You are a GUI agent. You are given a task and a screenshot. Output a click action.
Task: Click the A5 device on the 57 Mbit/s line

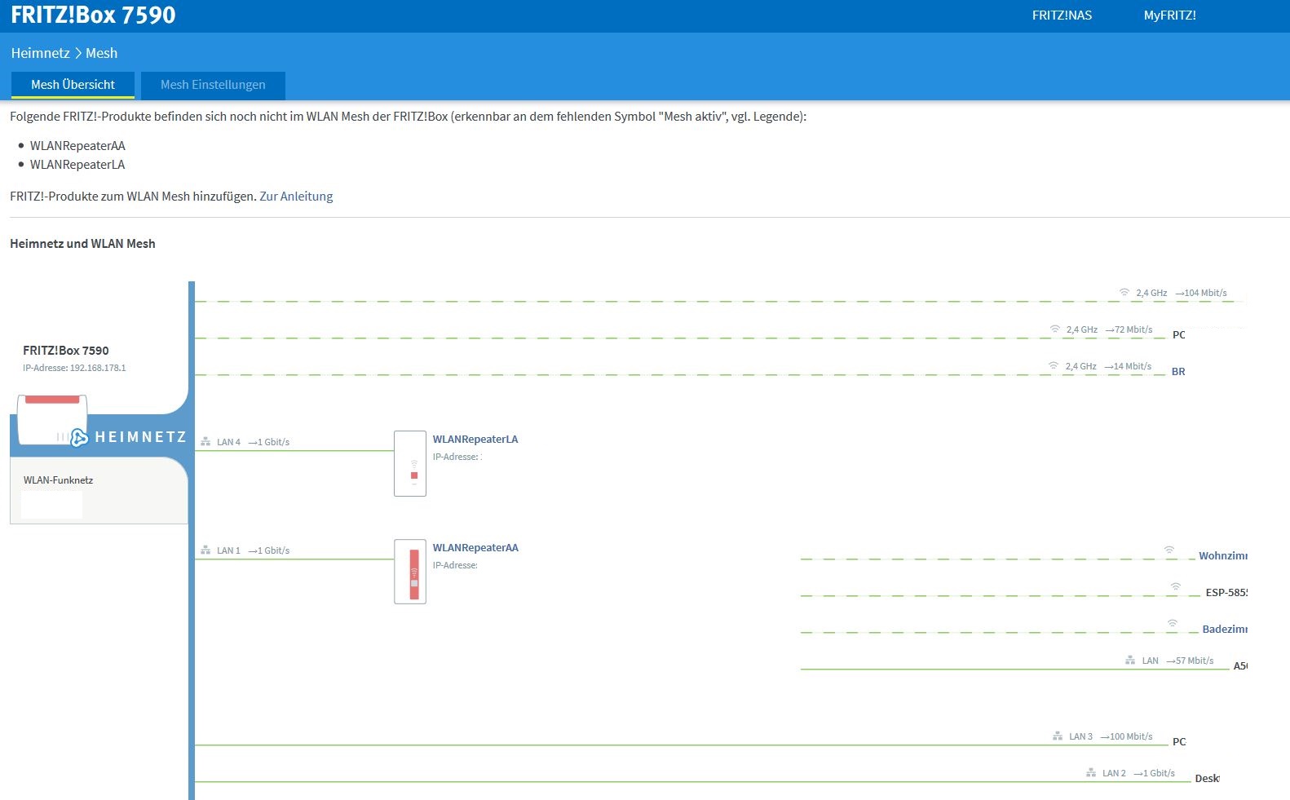pos(1240,665)
